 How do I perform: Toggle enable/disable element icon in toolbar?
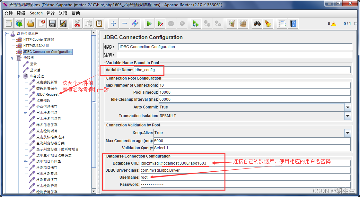[x=135, y=23]
